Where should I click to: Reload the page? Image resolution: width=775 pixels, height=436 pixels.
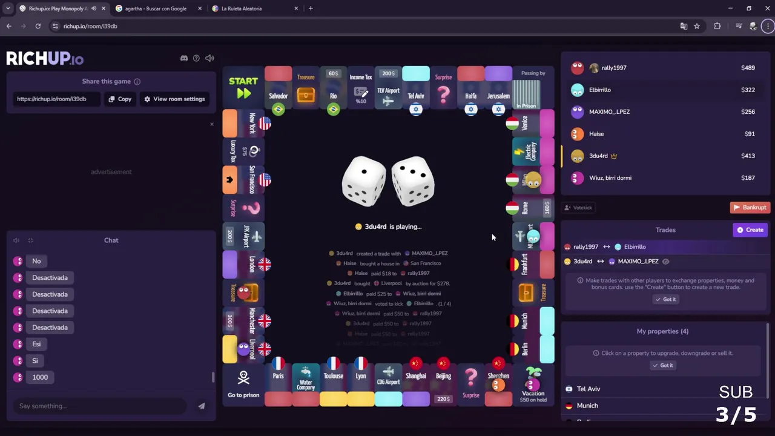[x=38, y=26]
